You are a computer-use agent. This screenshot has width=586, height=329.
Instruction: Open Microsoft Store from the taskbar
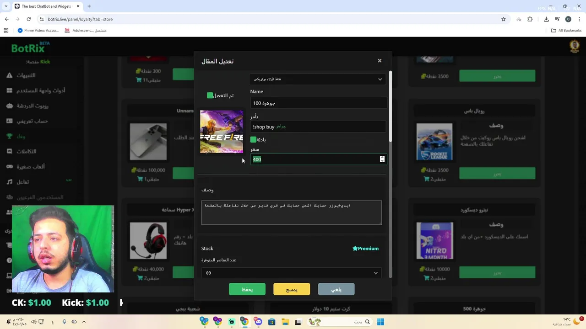271,322
